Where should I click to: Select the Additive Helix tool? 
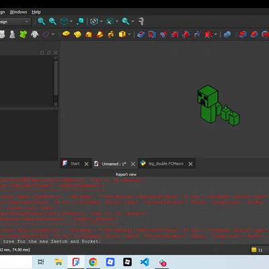coord(111,34)
